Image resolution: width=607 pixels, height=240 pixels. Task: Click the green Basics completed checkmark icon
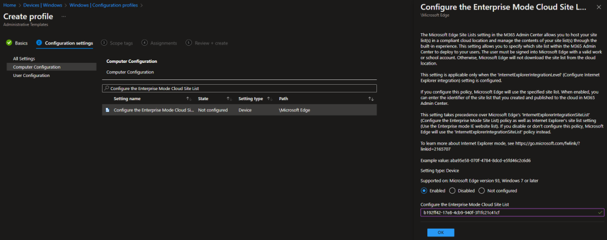(9, 43)
